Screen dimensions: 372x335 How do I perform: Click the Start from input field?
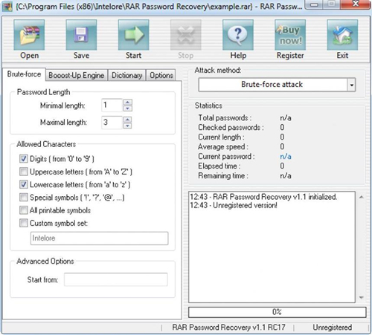(x=116, y=279)
